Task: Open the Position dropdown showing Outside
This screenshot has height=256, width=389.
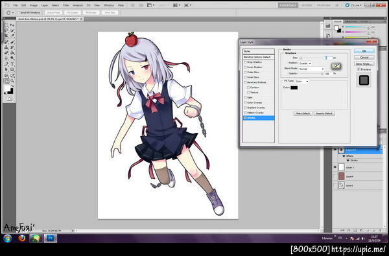Action: 305,64
